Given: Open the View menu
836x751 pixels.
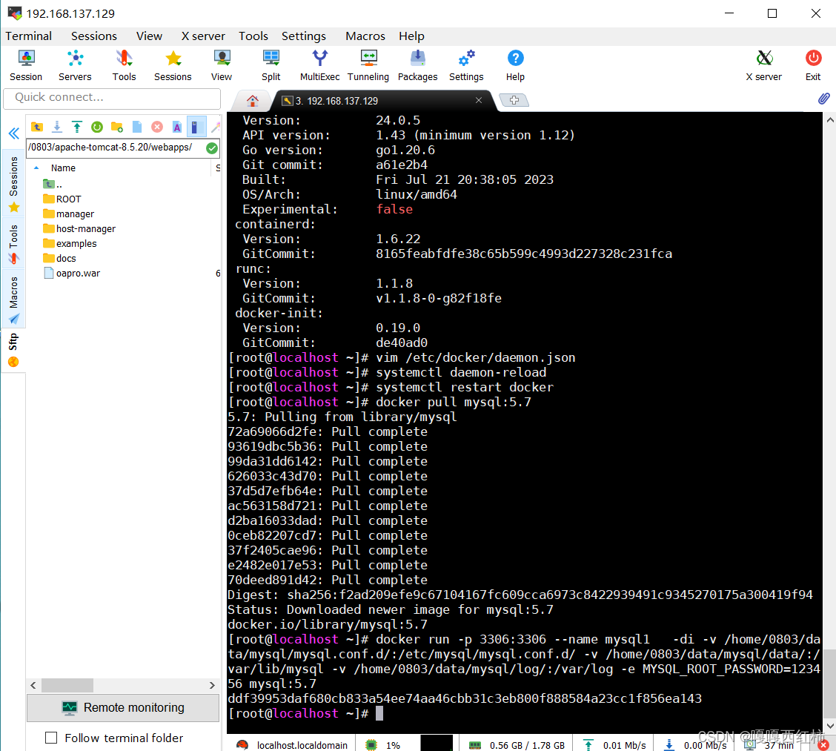Looking at the screenshot, I should (x=149, y=36).
